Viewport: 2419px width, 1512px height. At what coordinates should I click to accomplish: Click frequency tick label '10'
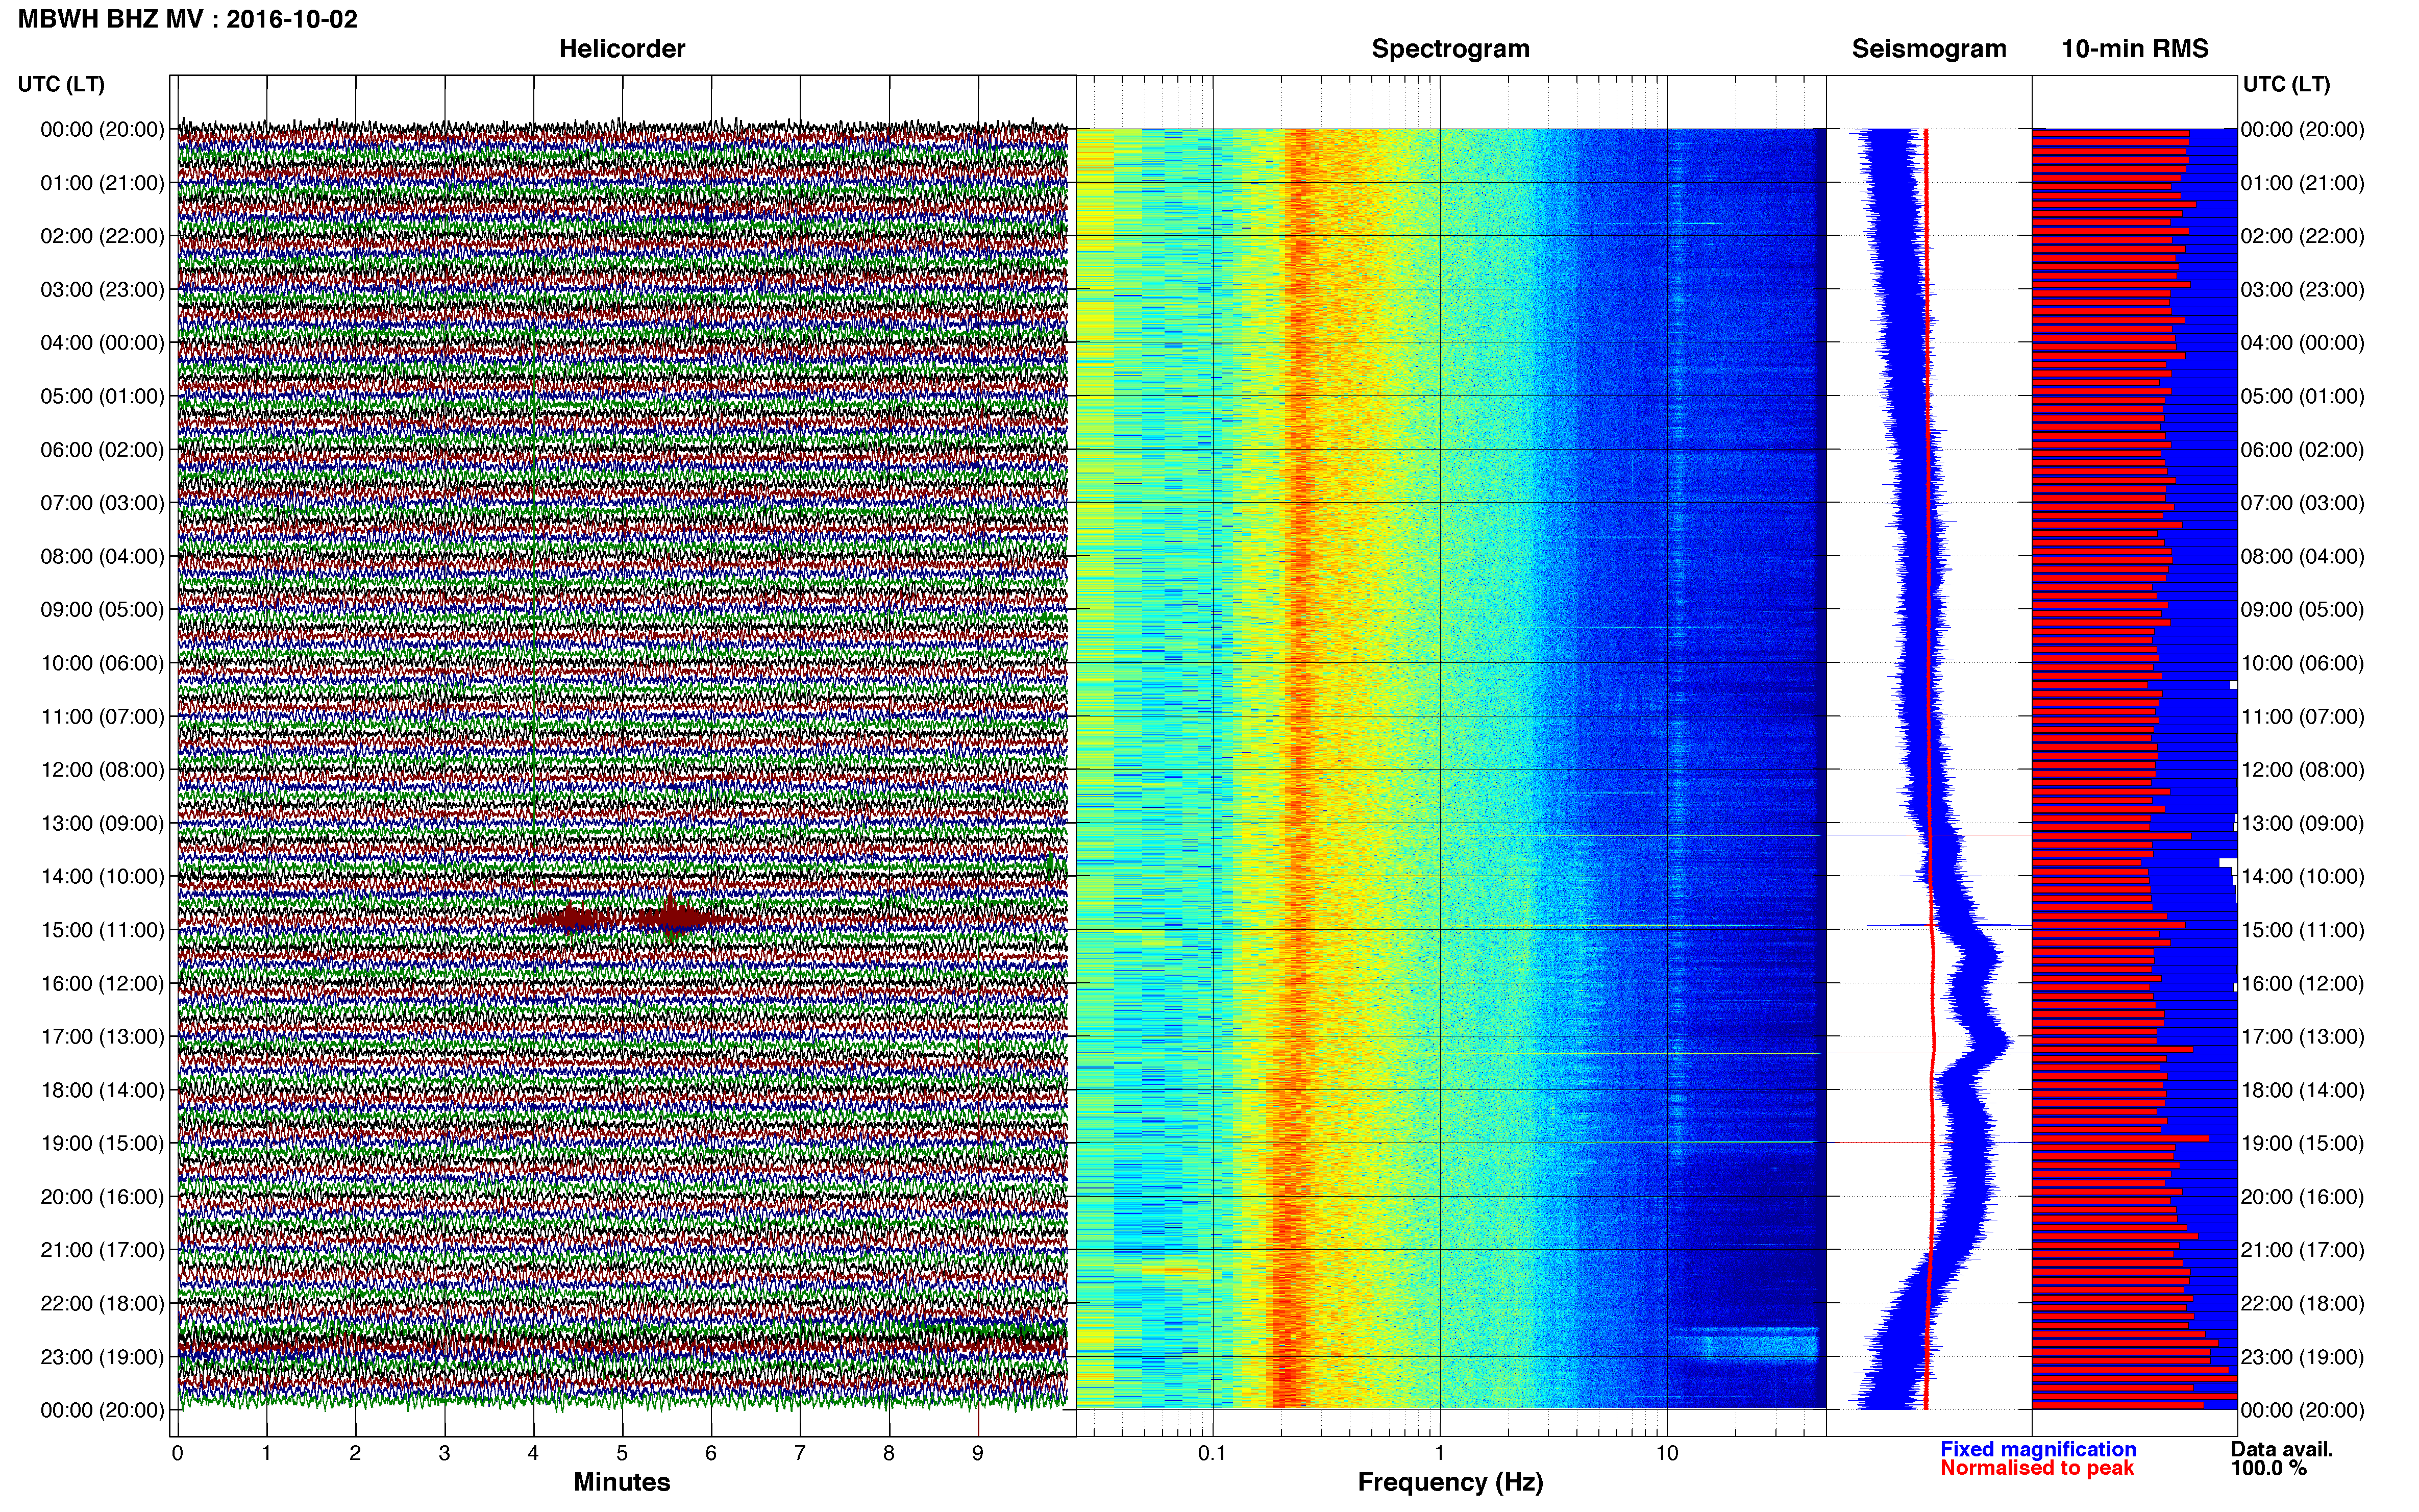click(x=1667, y=1453)
